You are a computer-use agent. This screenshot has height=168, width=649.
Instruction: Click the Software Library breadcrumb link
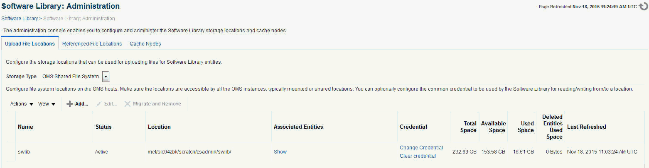(x=20, y=19)
